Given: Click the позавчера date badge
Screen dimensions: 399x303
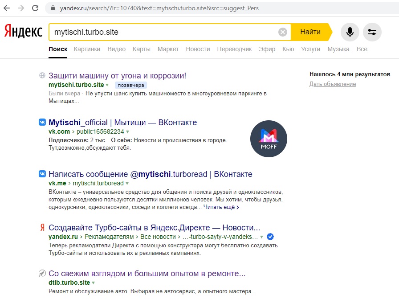Looking at the screenshot, I should pos(131,85).
